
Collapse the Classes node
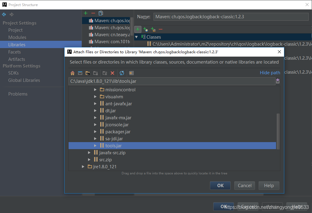coord(136,37)
